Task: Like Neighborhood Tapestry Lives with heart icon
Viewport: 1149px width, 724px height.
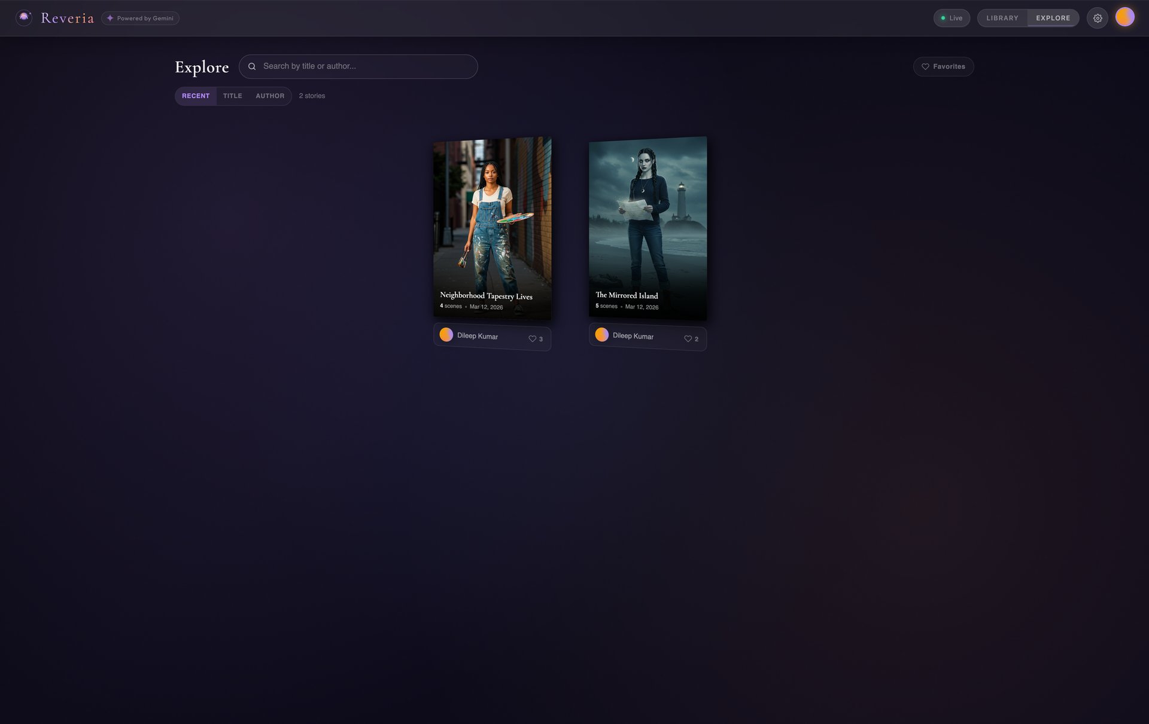Action: point(532,339)
